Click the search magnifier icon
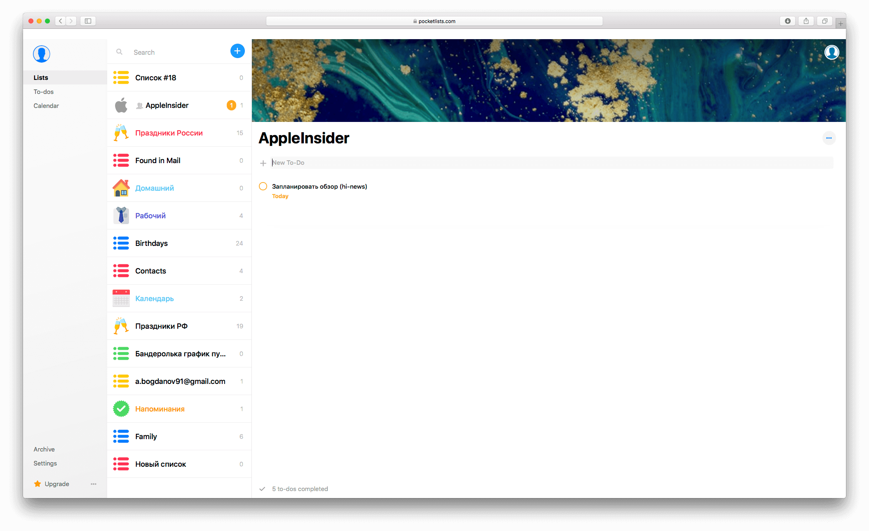This screenshot has width=869, height=531. point(119,52)
